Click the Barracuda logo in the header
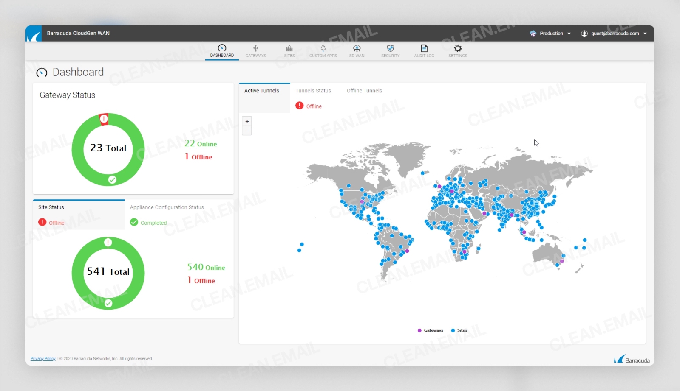 (34, 33)
